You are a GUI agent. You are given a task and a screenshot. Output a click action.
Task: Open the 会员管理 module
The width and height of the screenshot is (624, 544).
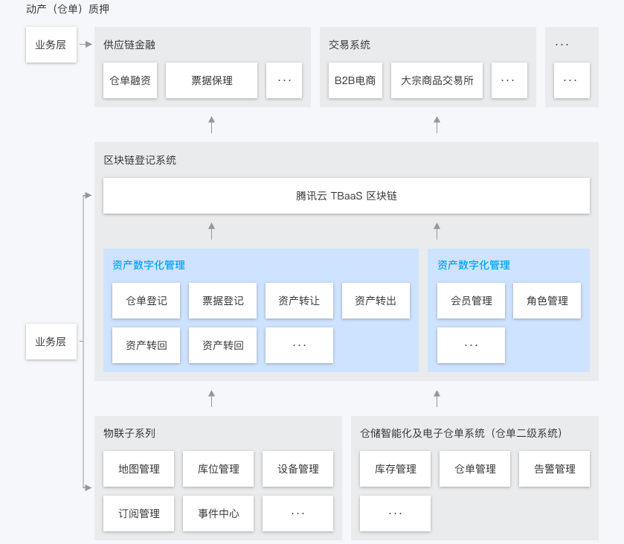click(471, 301)
